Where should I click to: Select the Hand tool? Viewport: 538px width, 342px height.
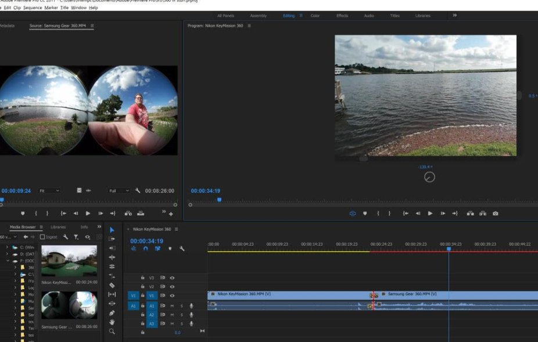coord(112,322)
